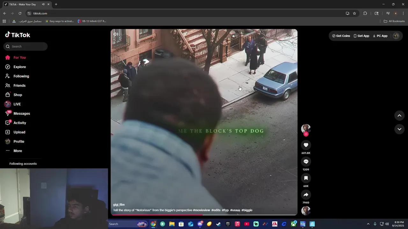Open Epic Games launcher from taskbar

tap(228, 224)
